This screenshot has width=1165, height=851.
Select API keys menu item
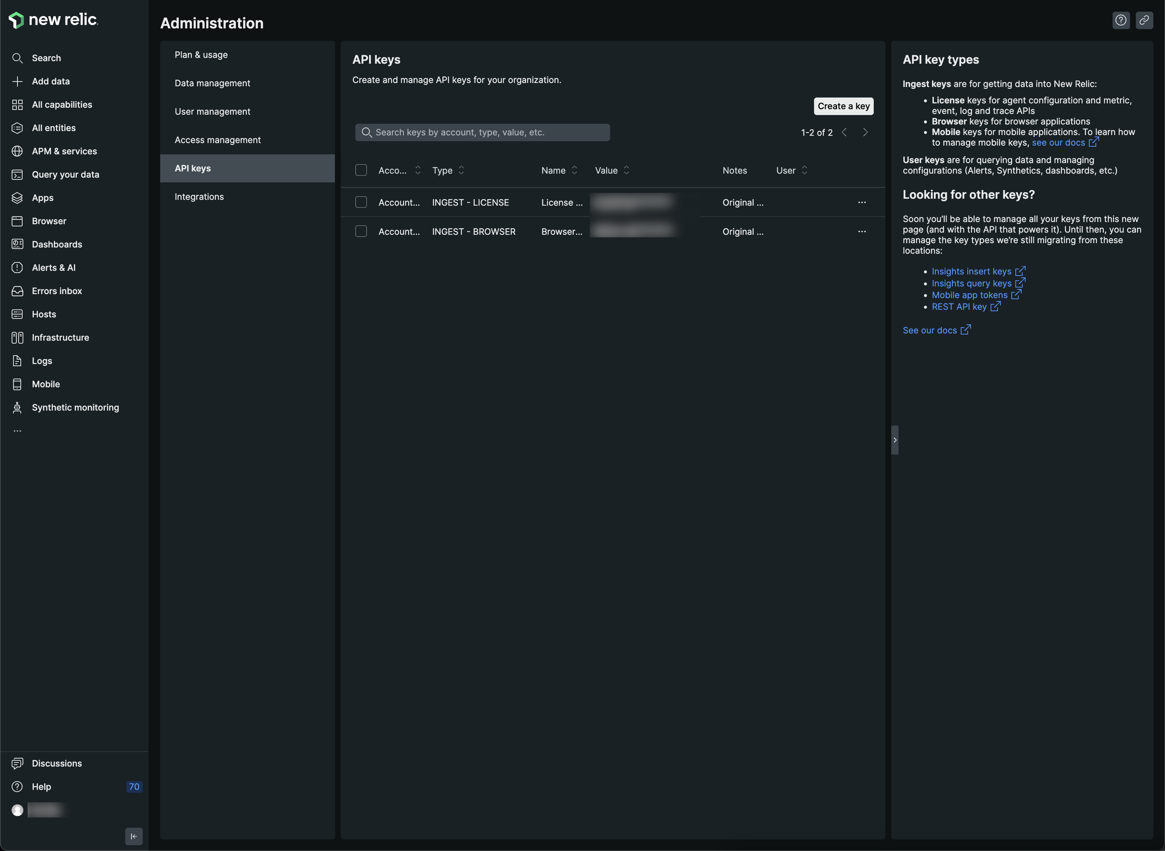click(247, 169)
